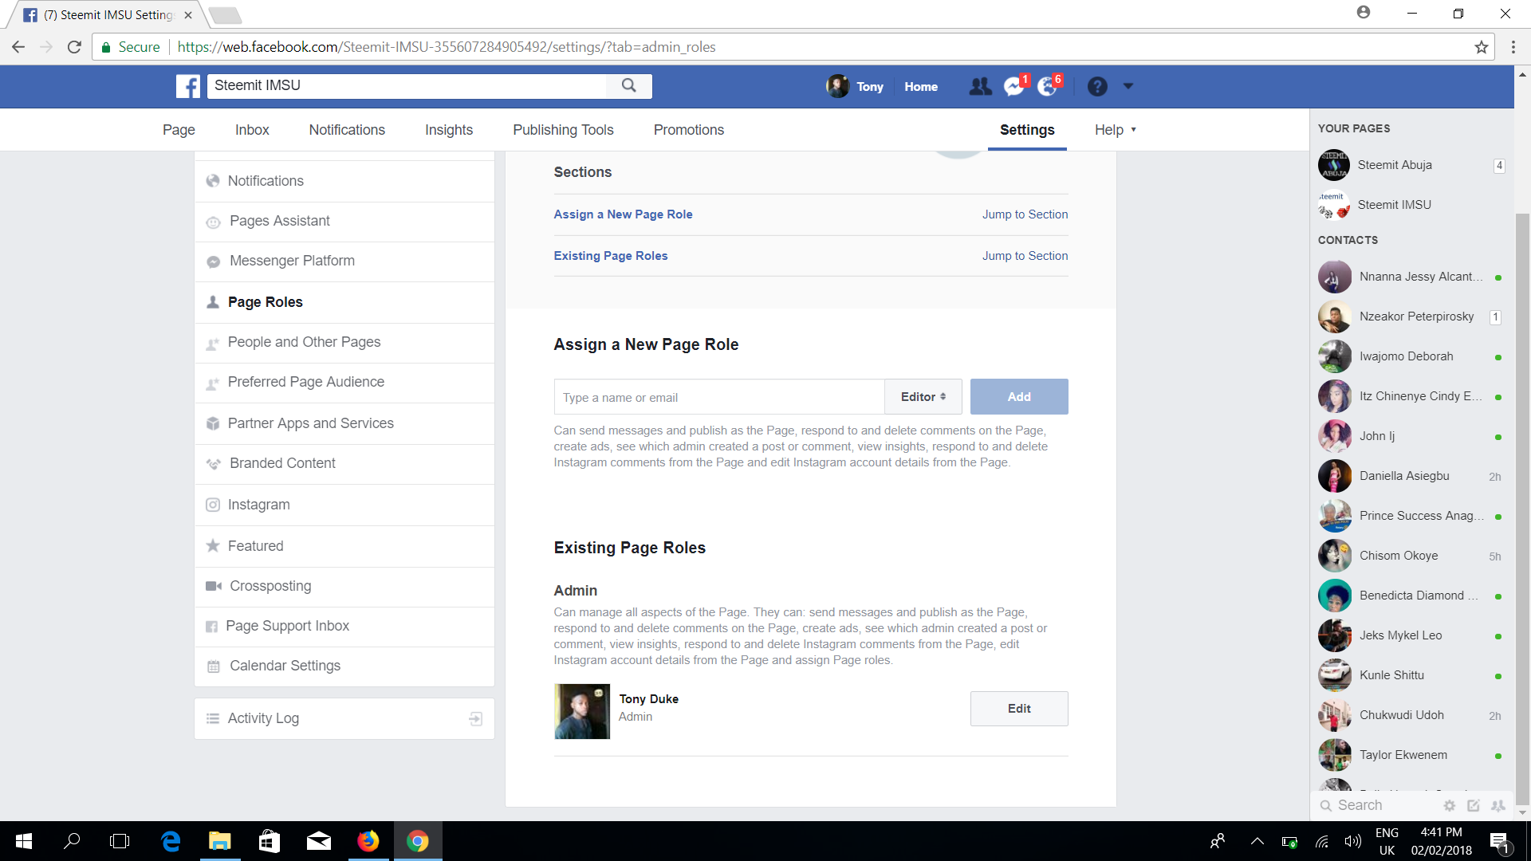The height and width of the screenshot is (861, 1531).
Task: Click the search magnifier icon
Action: pos(628,85)
